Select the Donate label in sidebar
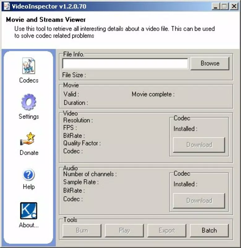Image resolution: width=241 pixels, height=248 pixels. pyautogui.click(x=29, y=153)
